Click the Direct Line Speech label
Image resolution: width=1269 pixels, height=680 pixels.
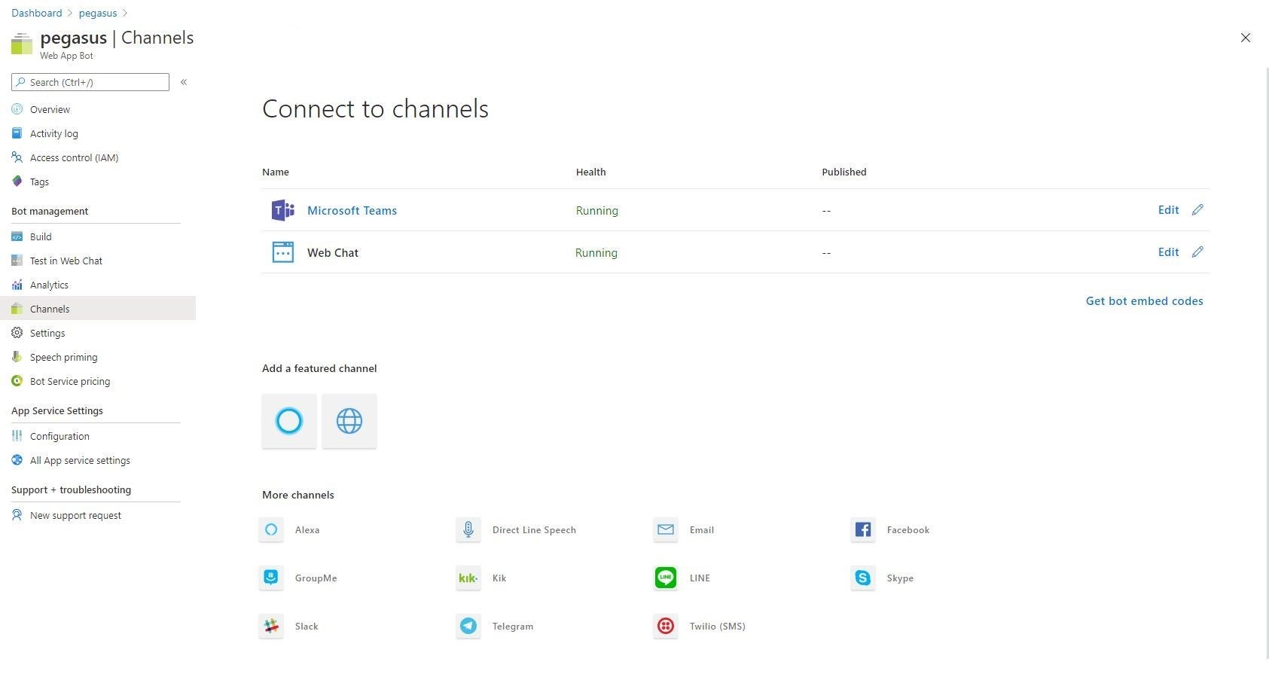pyautogui.click(x=534, y=530)
